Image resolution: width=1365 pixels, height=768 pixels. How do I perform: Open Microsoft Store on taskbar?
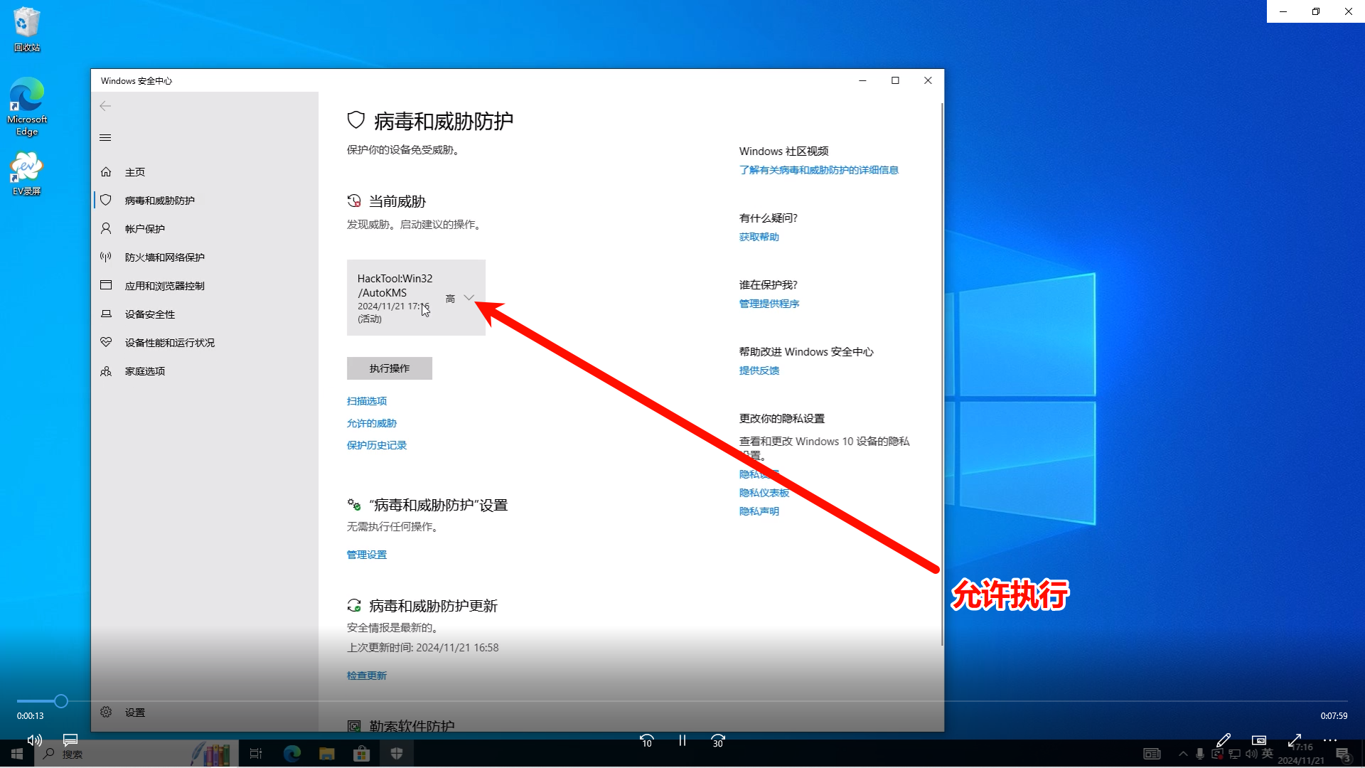[362, 754]
